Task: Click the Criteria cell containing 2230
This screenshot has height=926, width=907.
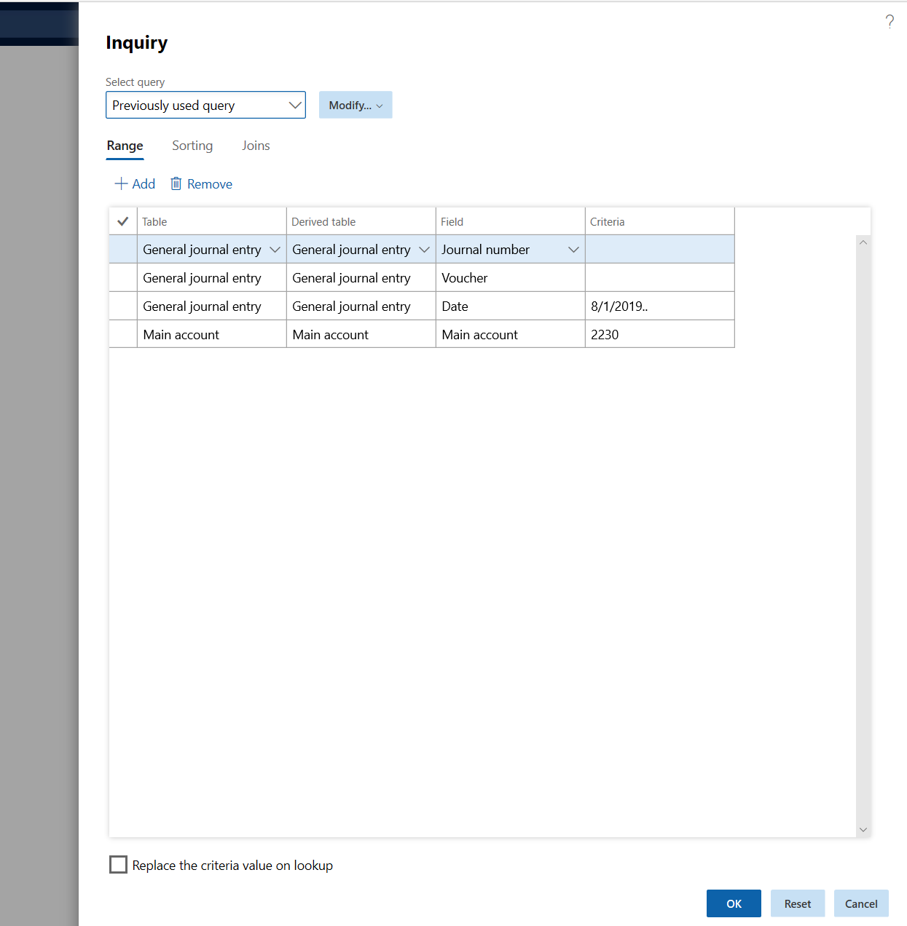Action: pos(659,334)
